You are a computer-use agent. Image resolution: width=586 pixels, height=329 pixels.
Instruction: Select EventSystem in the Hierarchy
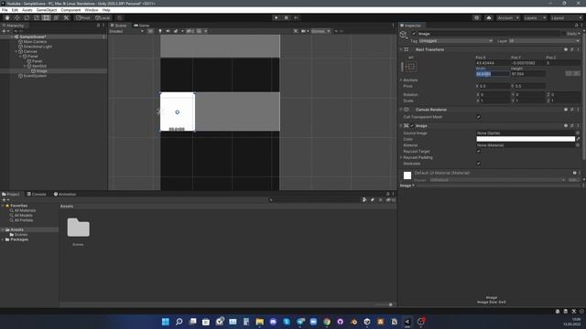pos(35,76)
